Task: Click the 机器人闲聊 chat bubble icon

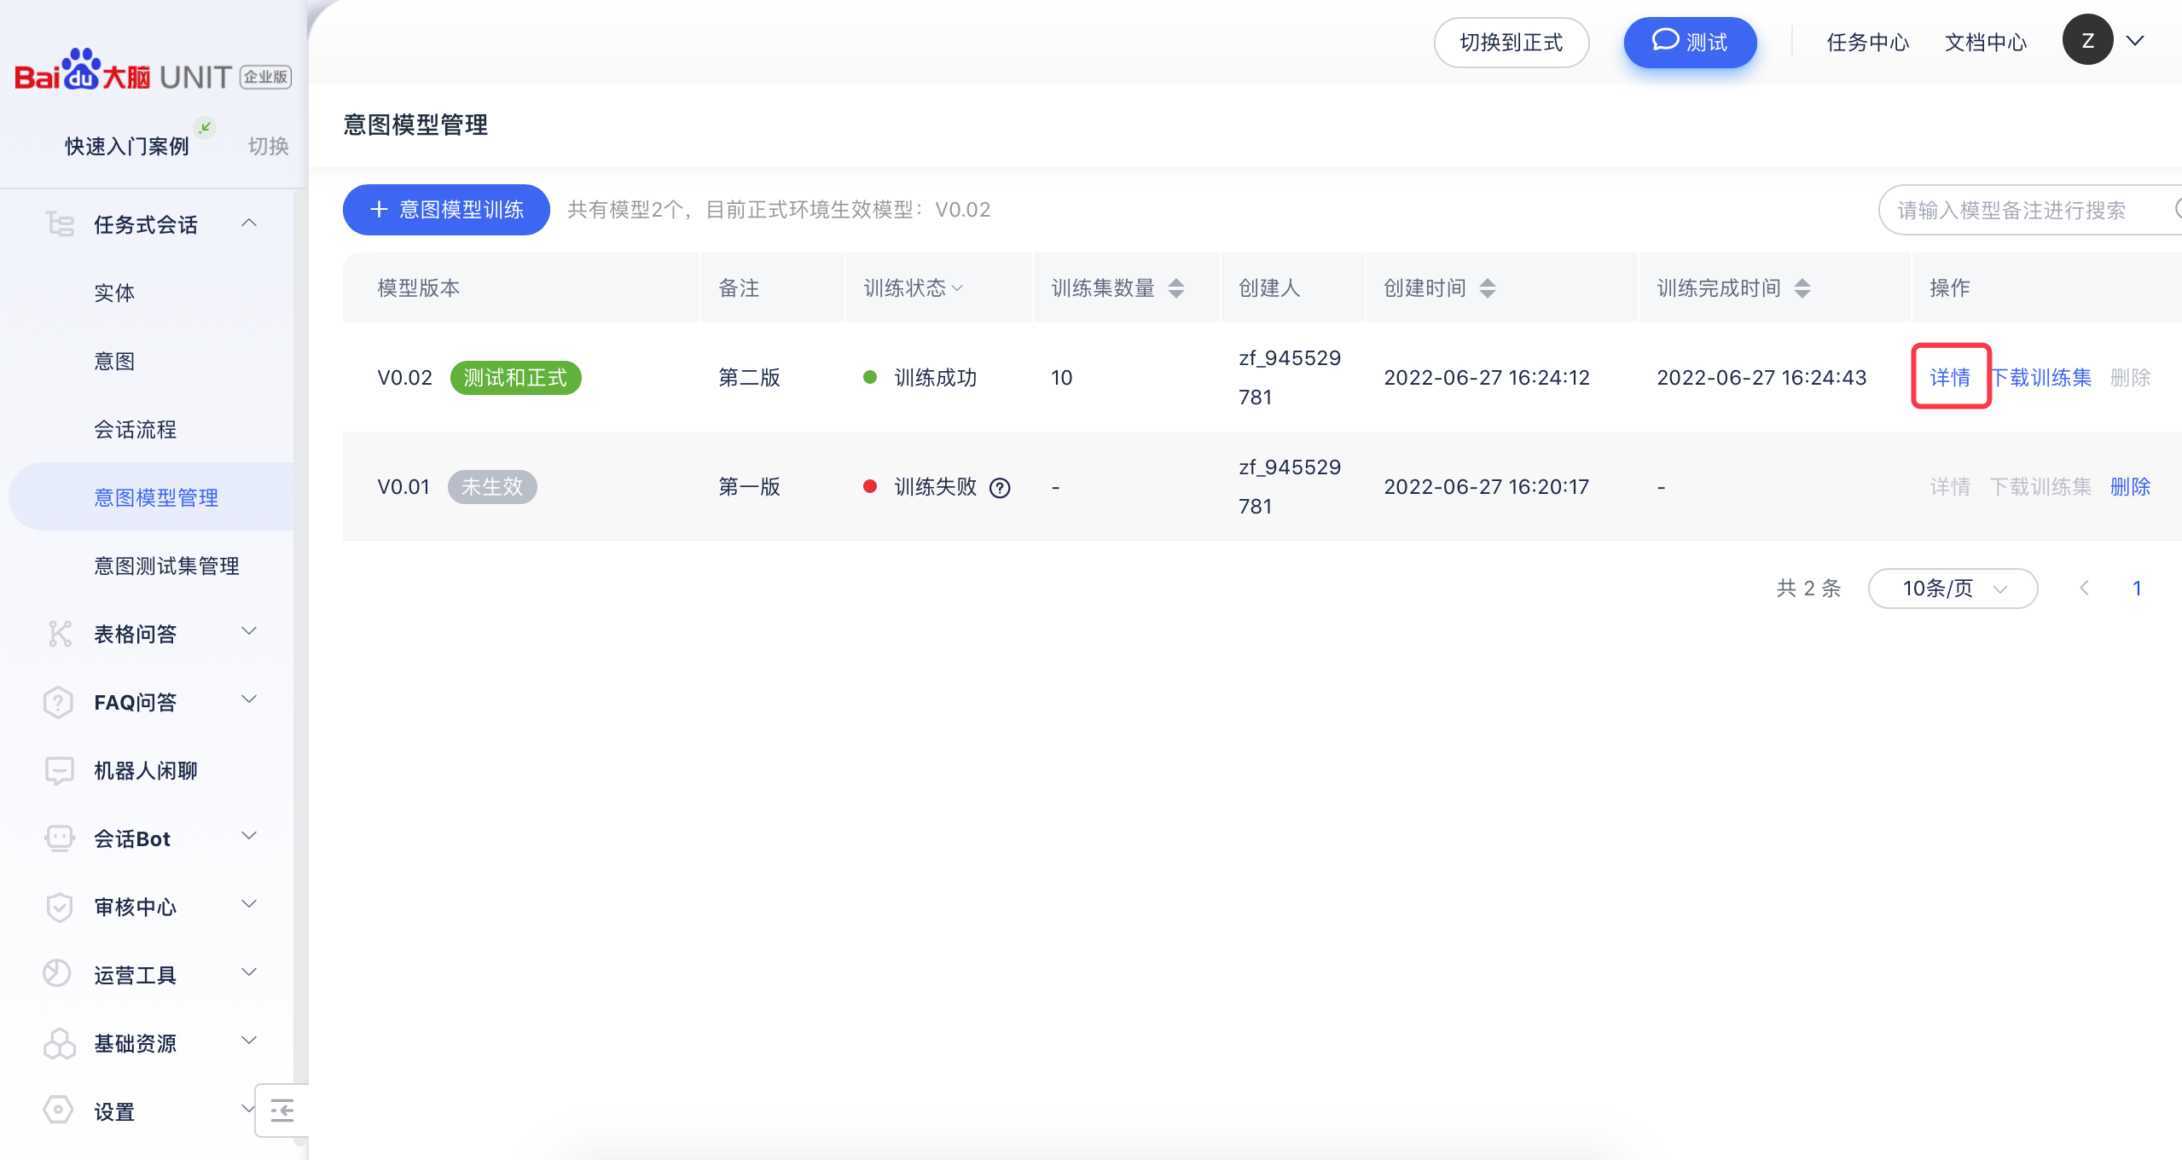Action: (59, 770)
